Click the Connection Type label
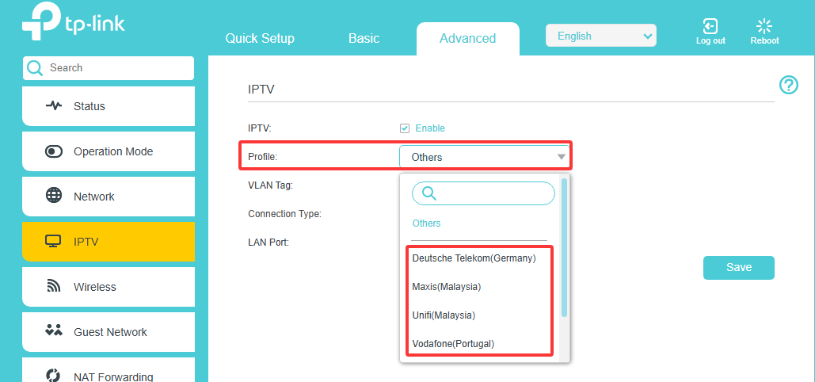The width and height of the screenshot is (815, 382). (x=284, y=213)
